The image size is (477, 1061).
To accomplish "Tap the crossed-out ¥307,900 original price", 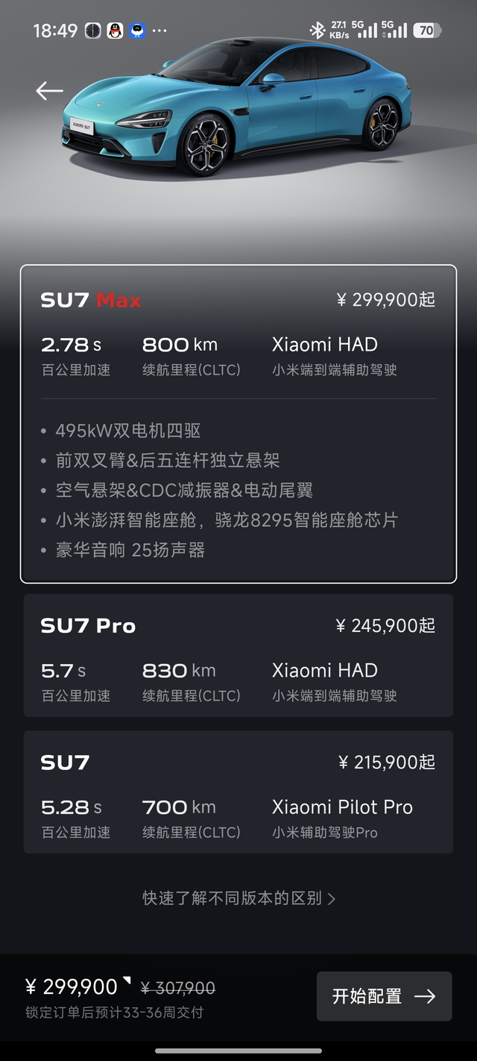I will (178, 988).
